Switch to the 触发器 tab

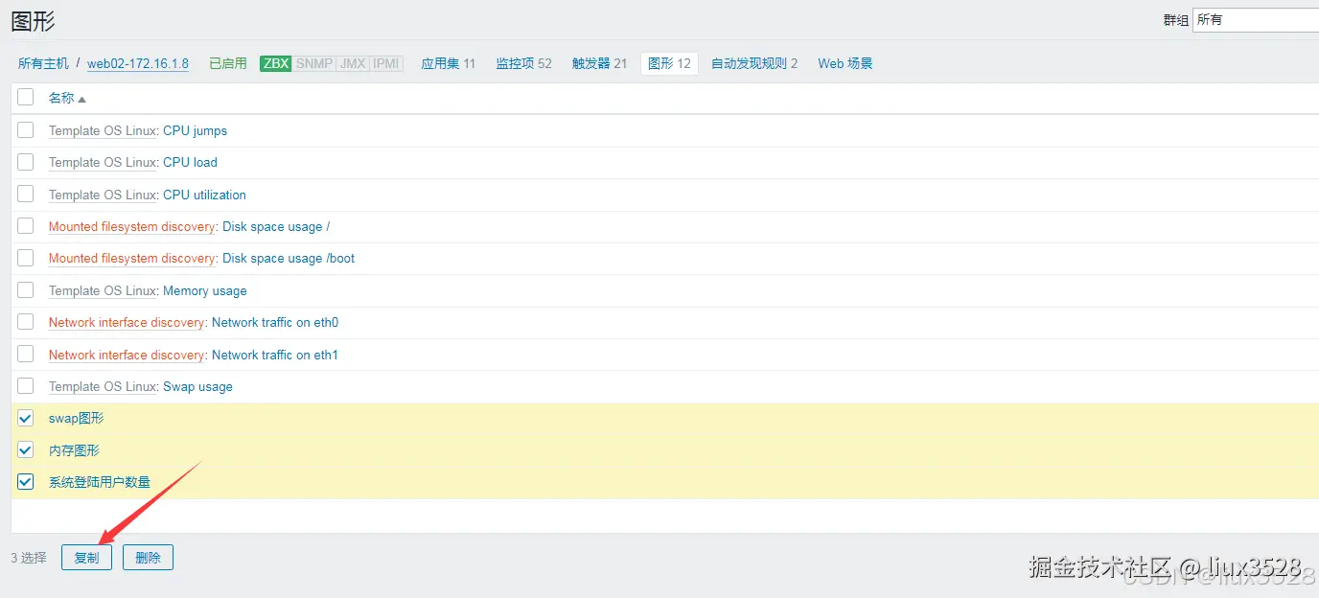599,63
